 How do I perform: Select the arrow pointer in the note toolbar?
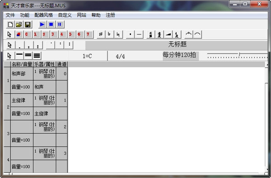coord(9,34)
